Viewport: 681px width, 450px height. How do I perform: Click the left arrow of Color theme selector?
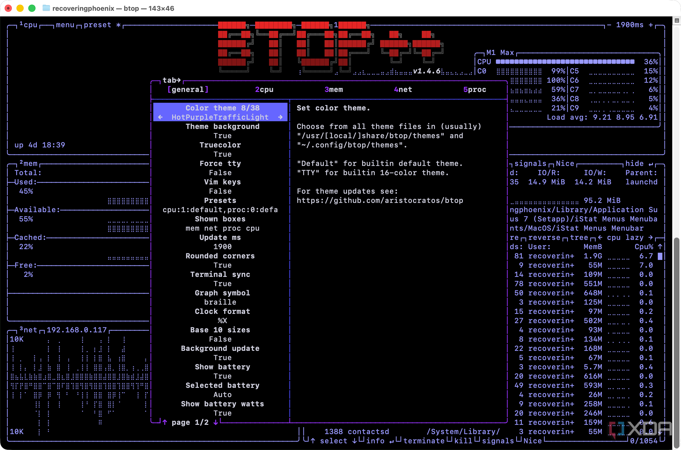tap(160, 117)
